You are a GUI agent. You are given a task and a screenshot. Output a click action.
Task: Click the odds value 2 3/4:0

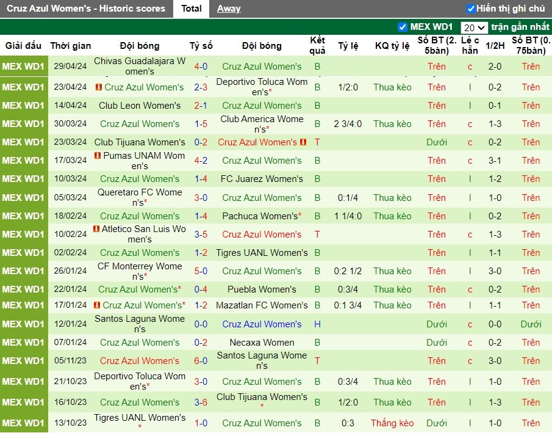[348, 124]
